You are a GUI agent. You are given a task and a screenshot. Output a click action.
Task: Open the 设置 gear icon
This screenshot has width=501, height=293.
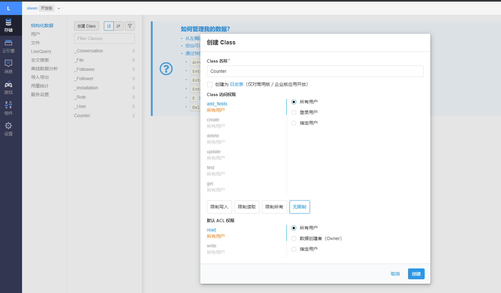tap(9, 129)
